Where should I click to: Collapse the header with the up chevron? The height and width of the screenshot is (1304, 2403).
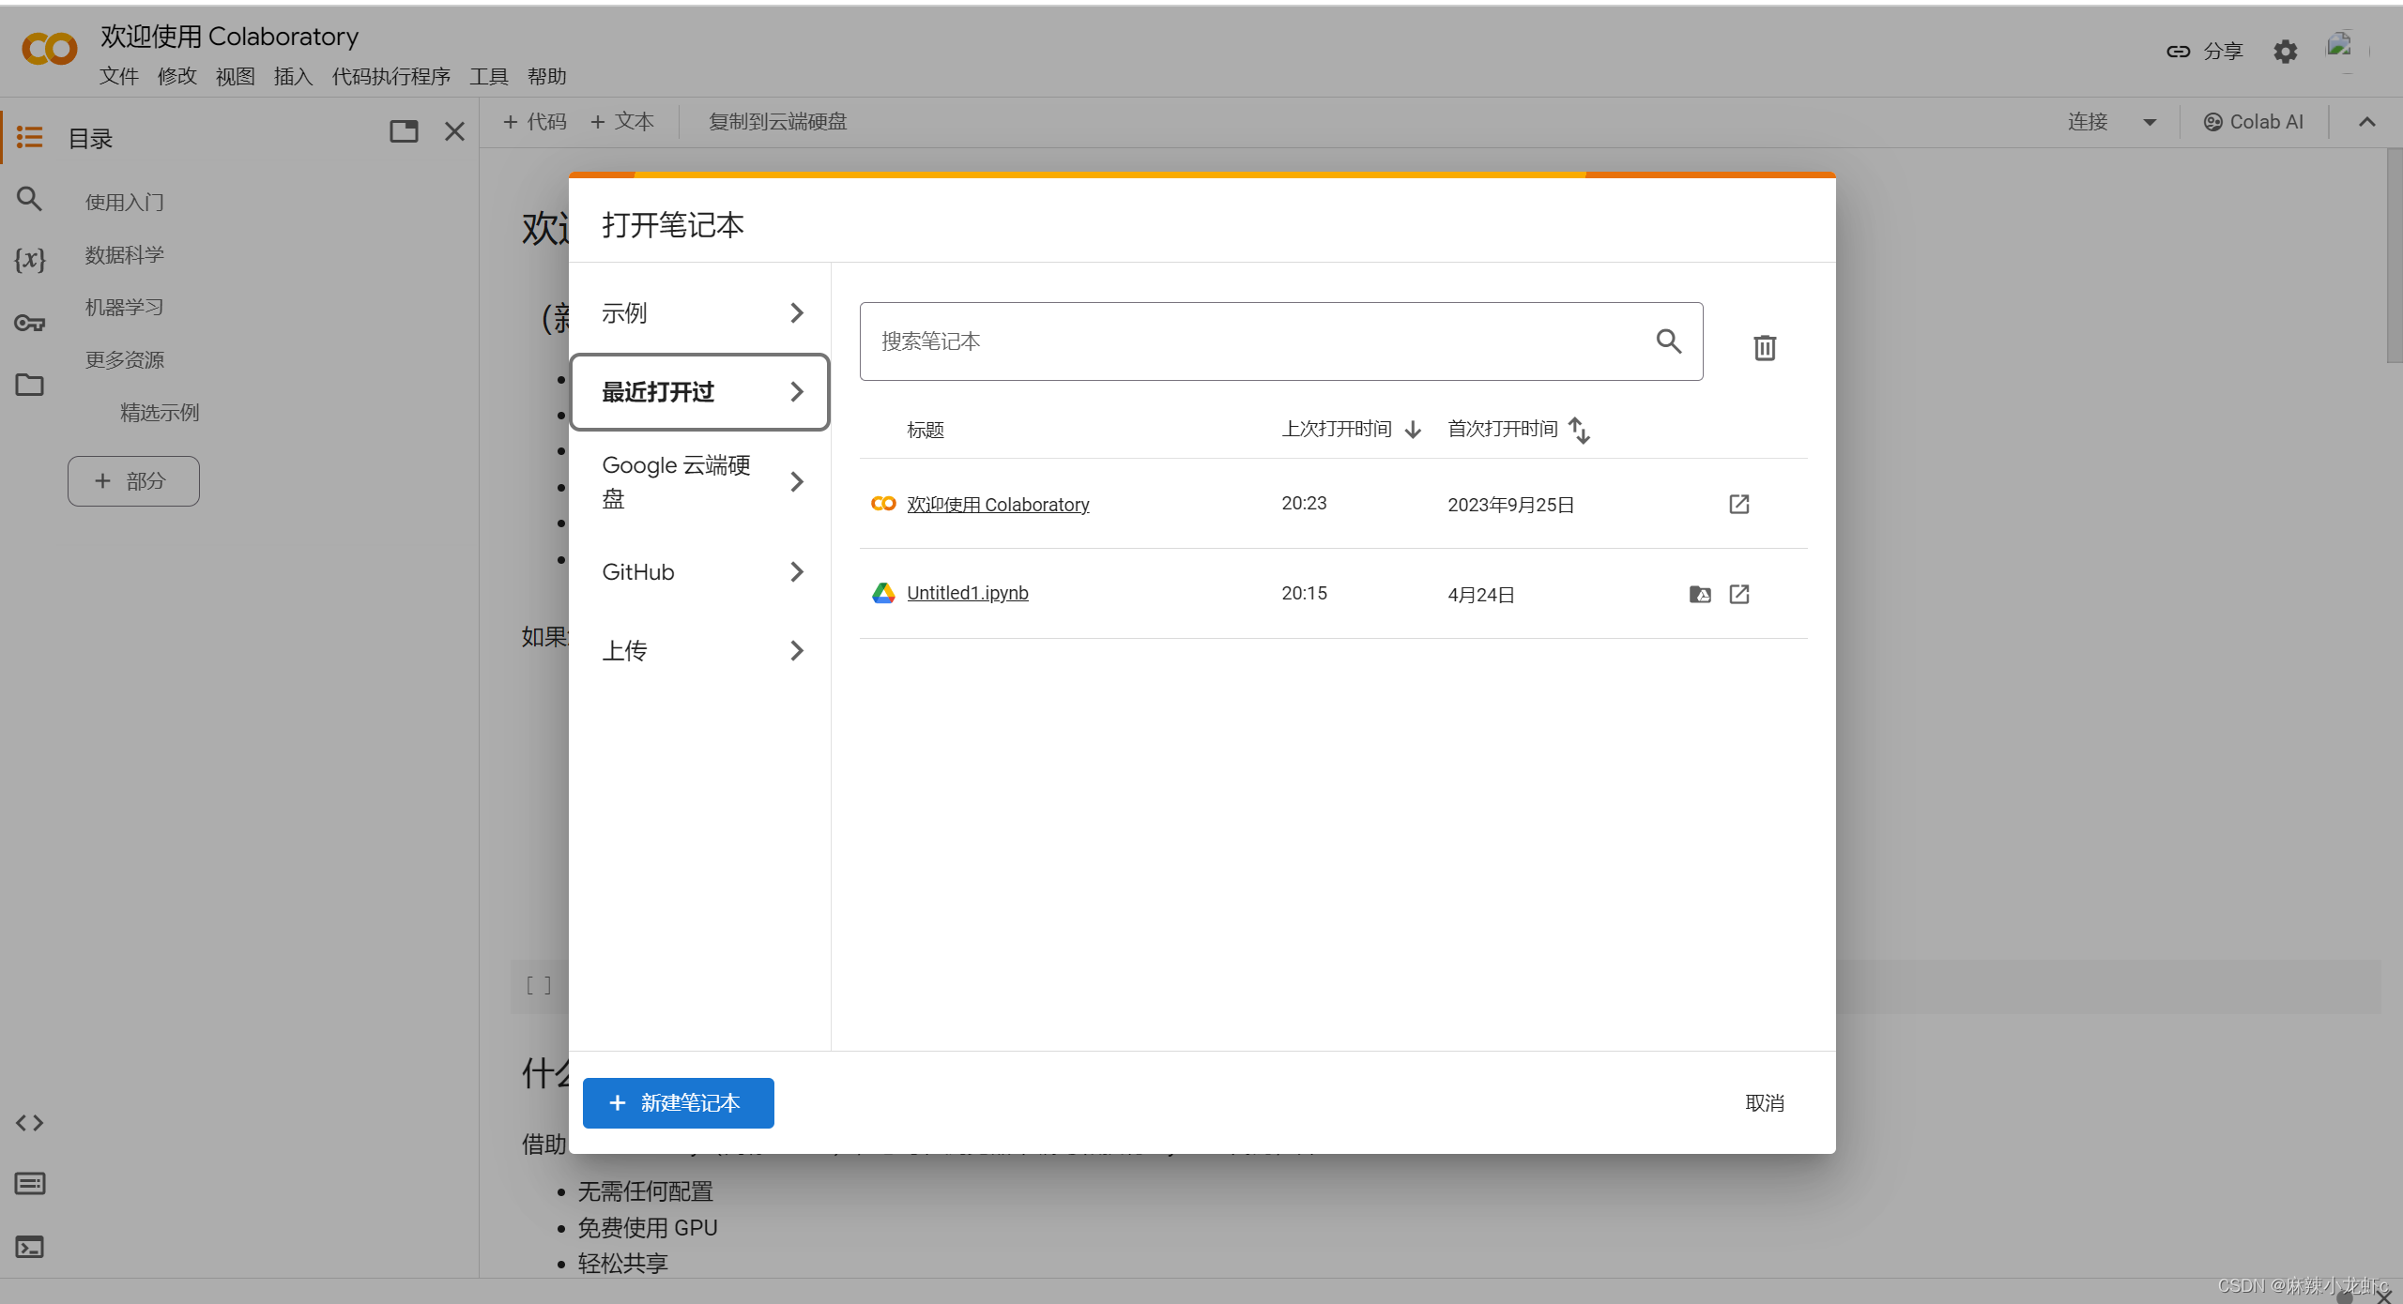click(x=2366, y=122)
